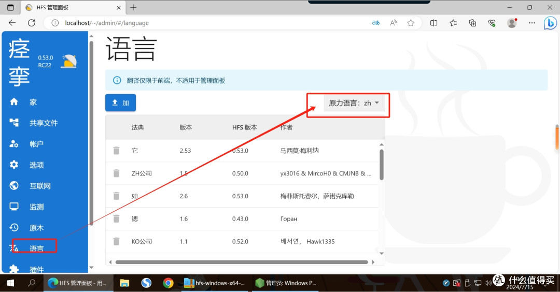Click the split screen icon
Screen dimensions: 560x292
click(x=433, y=23)
